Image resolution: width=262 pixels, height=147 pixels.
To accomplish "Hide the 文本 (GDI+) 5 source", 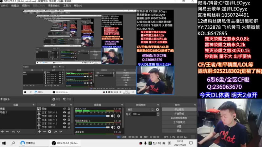I will [64, 112].
